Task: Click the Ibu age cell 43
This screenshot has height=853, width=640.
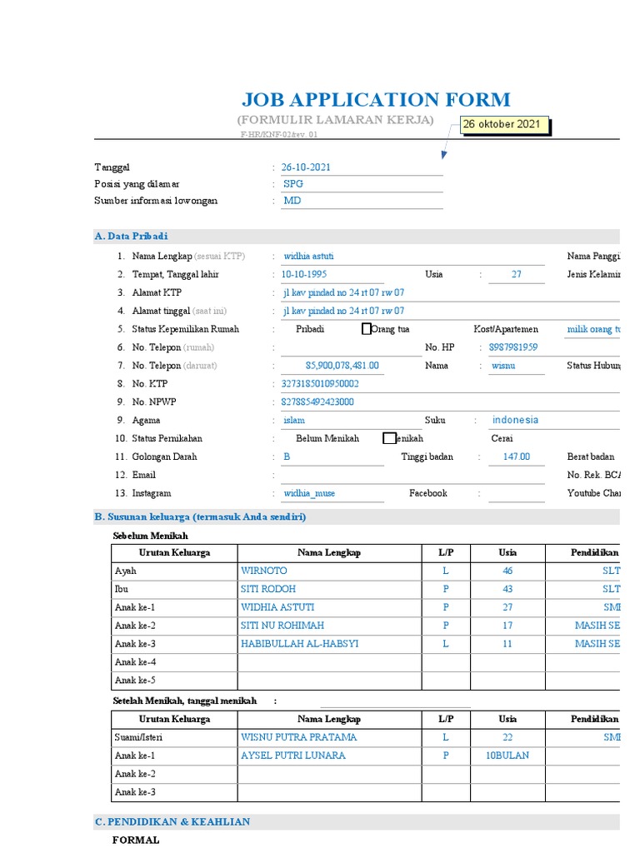Action: click(507, 589)
